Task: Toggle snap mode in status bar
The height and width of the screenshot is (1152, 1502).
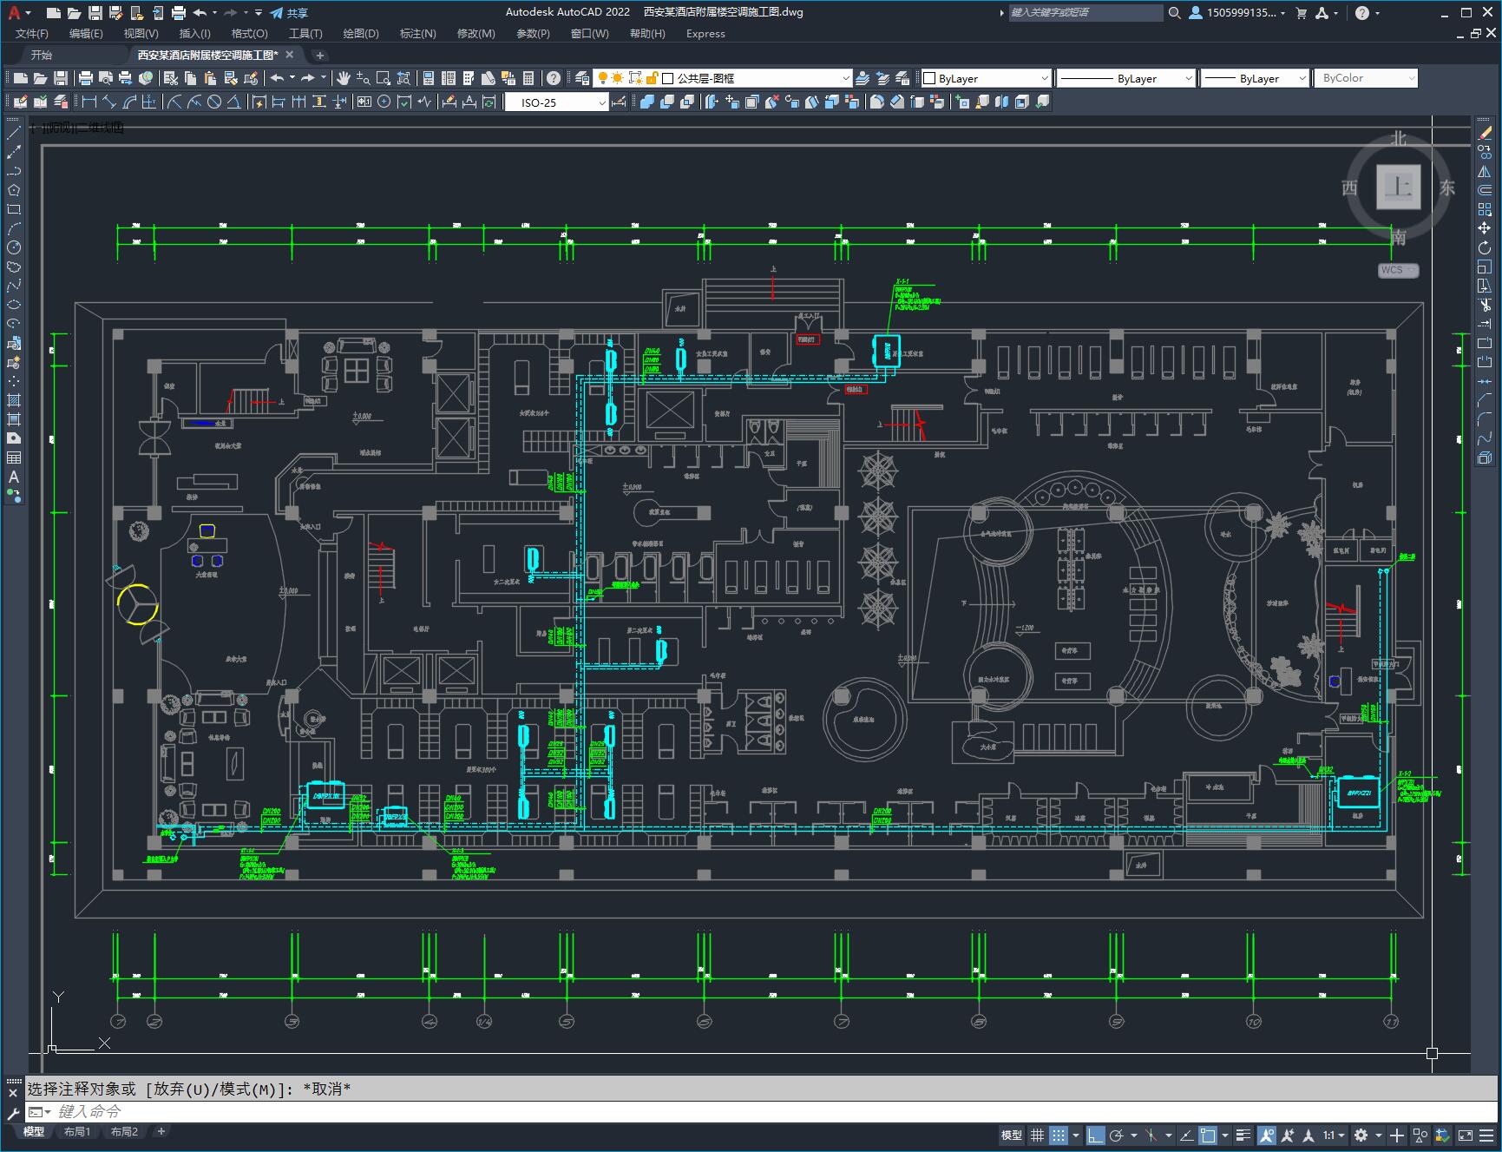Action: [1058, 1135]
